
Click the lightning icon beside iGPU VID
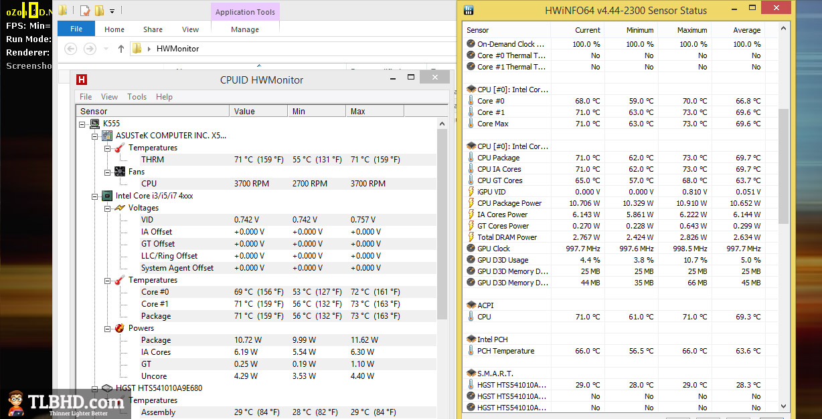coord(471,192)
